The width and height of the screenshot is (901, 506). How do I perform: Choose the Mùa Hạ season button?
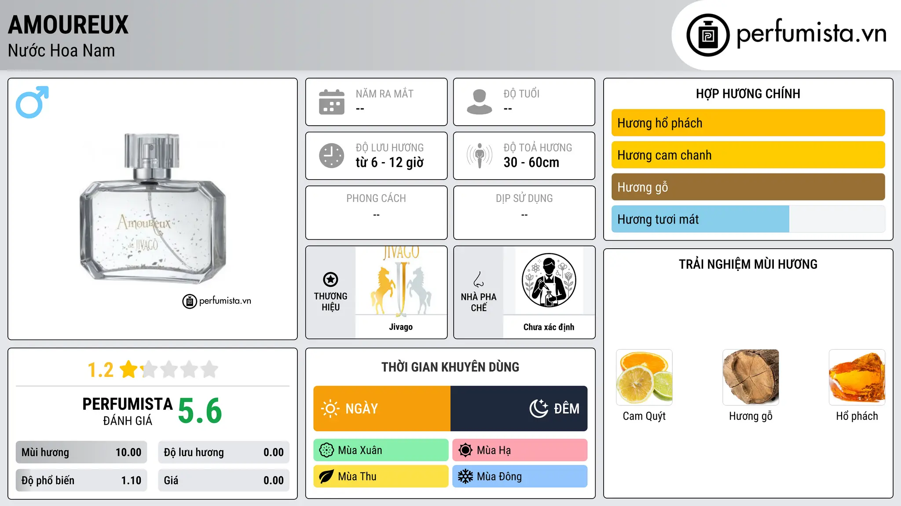(520, 450)
